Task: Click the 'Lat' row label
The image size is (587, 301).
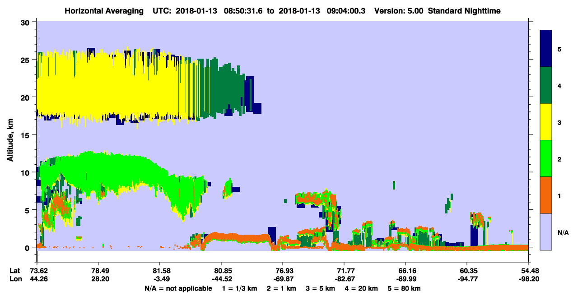Action: pyautogui.click(x=14, y=271)
